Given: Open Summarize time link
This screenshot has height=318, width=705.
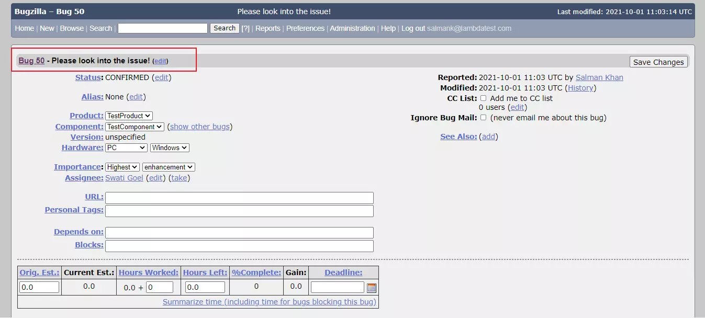Looking at the screenshot, I should point(269,302).
